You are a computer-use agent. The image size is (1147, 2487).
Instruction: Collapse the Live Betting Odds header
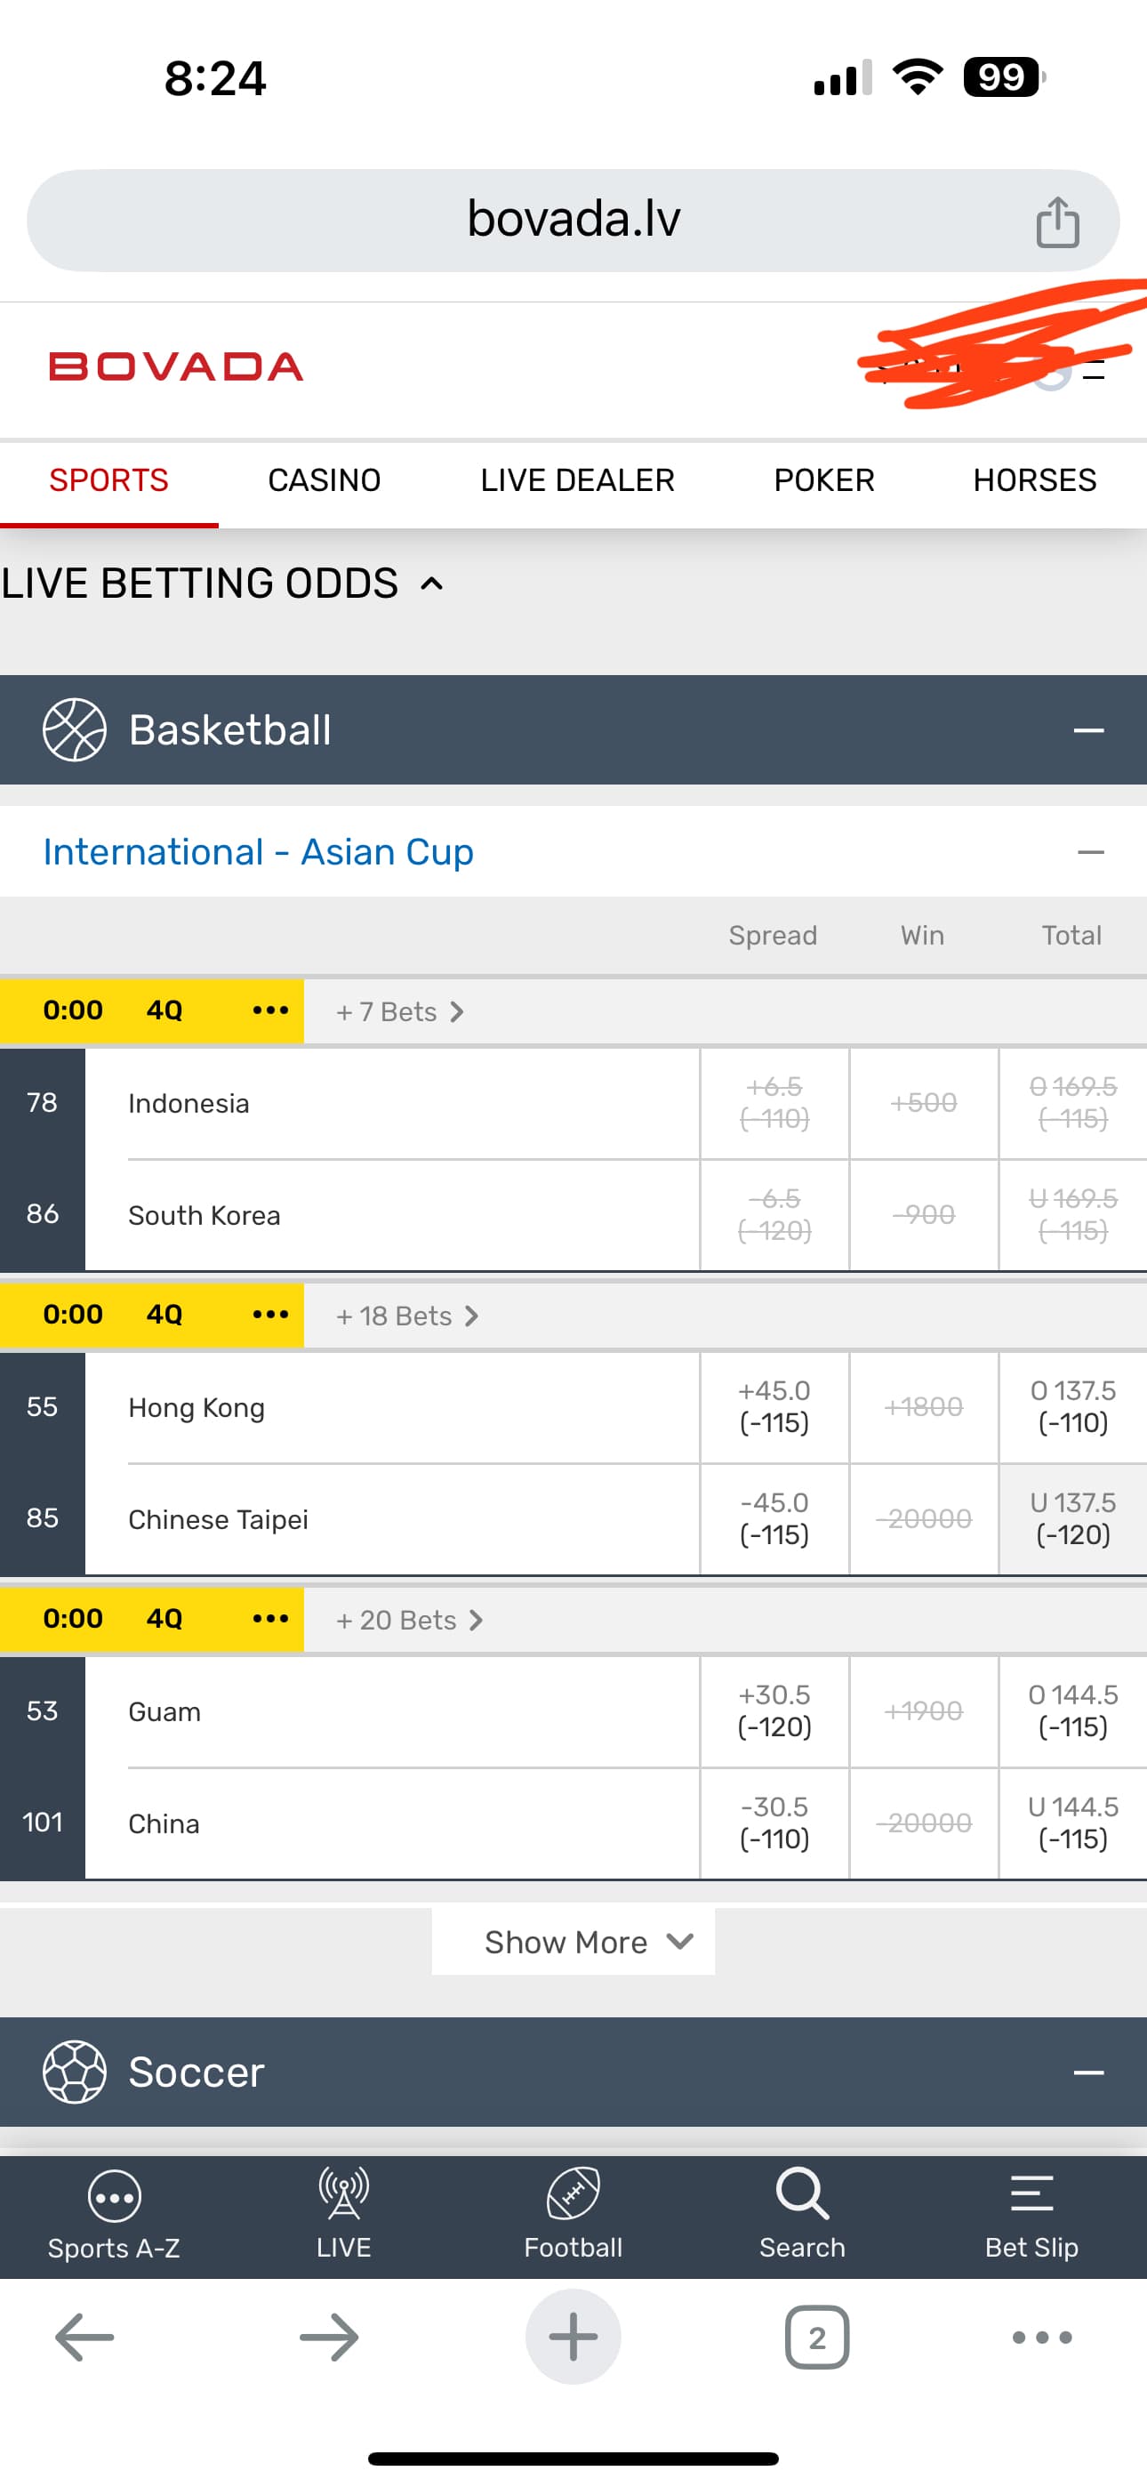(431, 584)
